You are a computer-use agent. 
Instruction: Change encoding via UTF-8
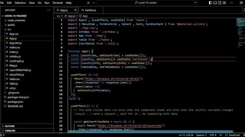pyautogui.click(x=213, y=135)
